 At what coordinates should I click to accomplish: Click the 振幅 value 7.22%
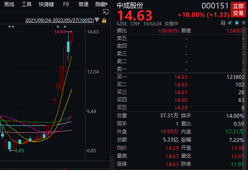click(x=236, y=140)
